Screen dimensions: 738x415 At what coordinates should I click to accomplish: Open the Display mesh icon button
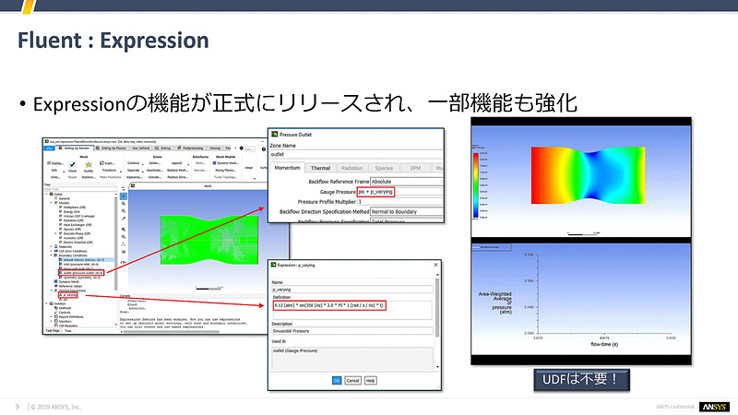coord(49,163)
